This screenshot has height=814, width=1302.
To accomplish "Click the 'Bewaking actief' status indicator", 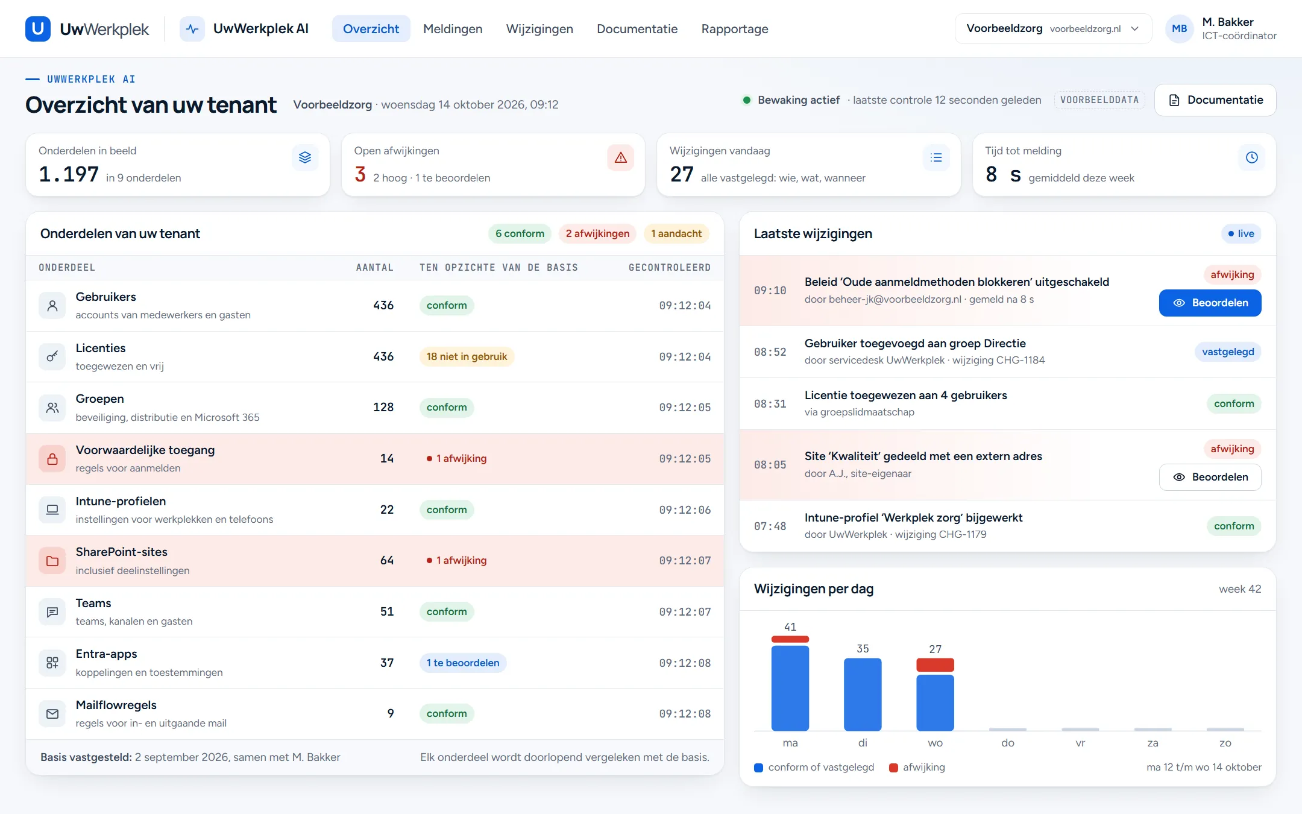I will click(791, 100).
